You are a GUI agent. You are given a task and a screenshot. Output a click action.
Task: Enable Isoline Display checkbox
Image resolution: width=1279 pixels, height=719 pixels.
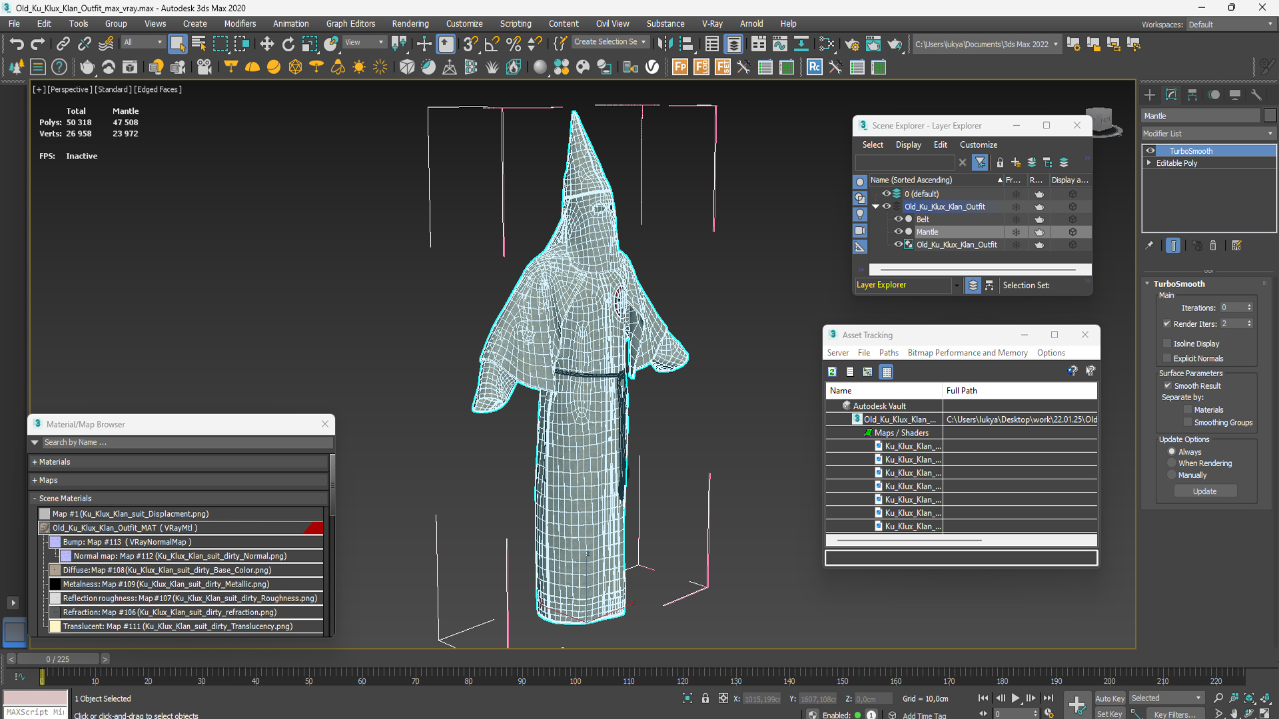coord(1167,344)
